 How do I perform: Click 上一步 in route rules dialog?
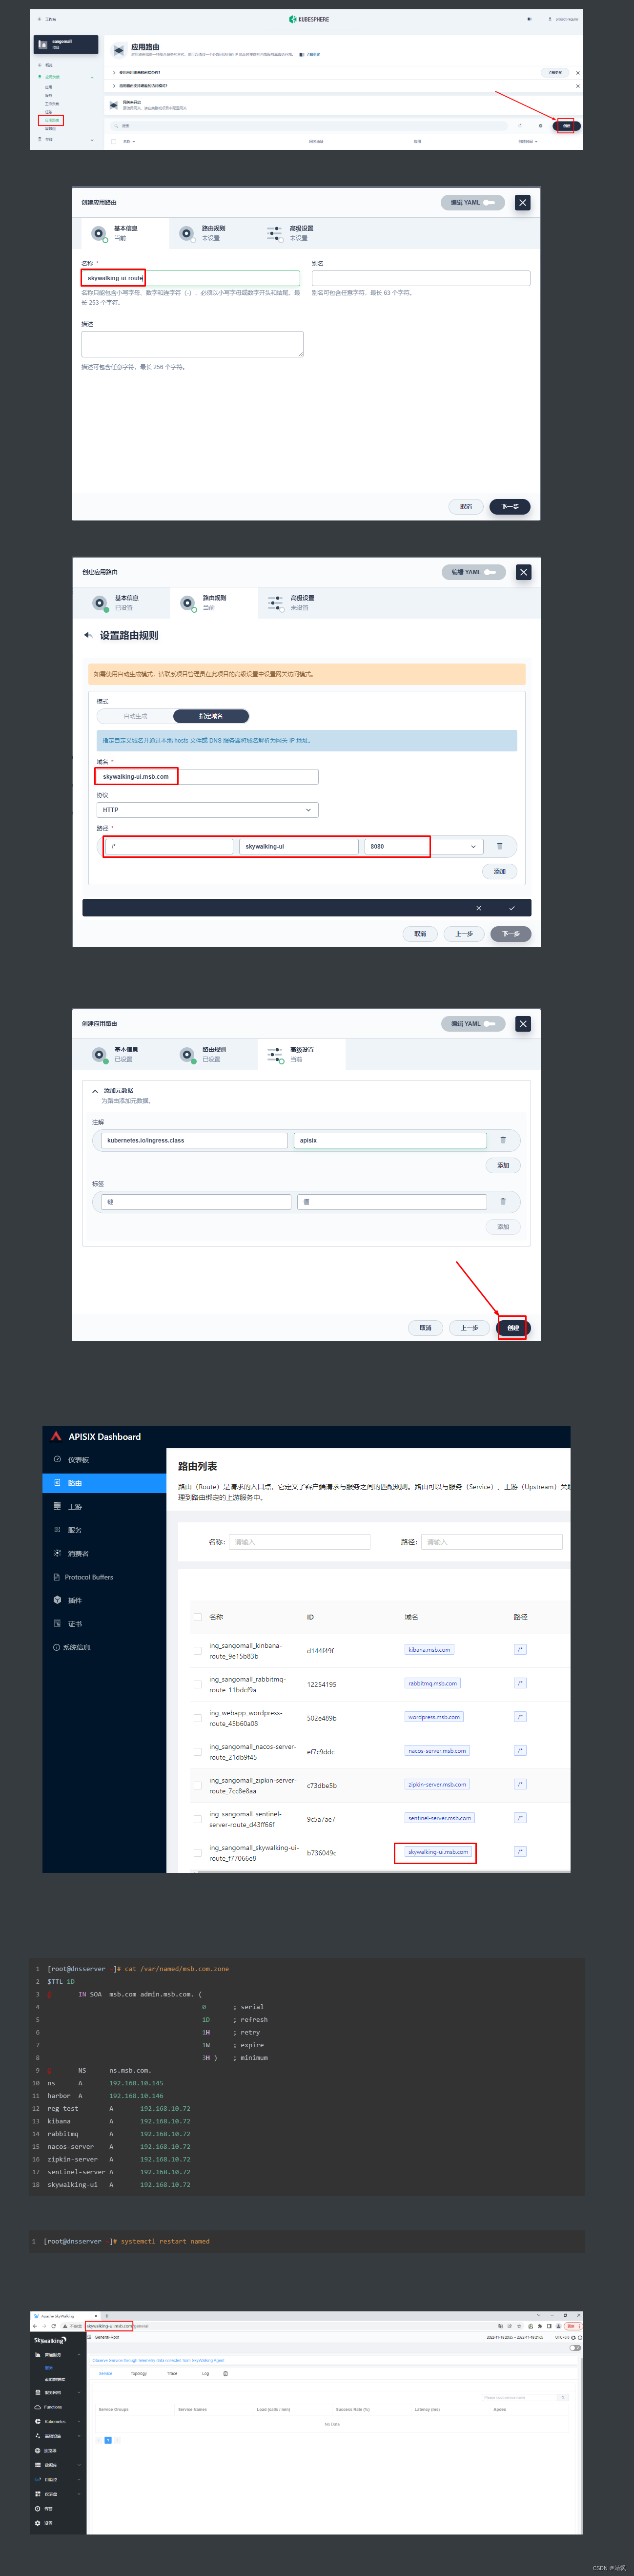464,934
